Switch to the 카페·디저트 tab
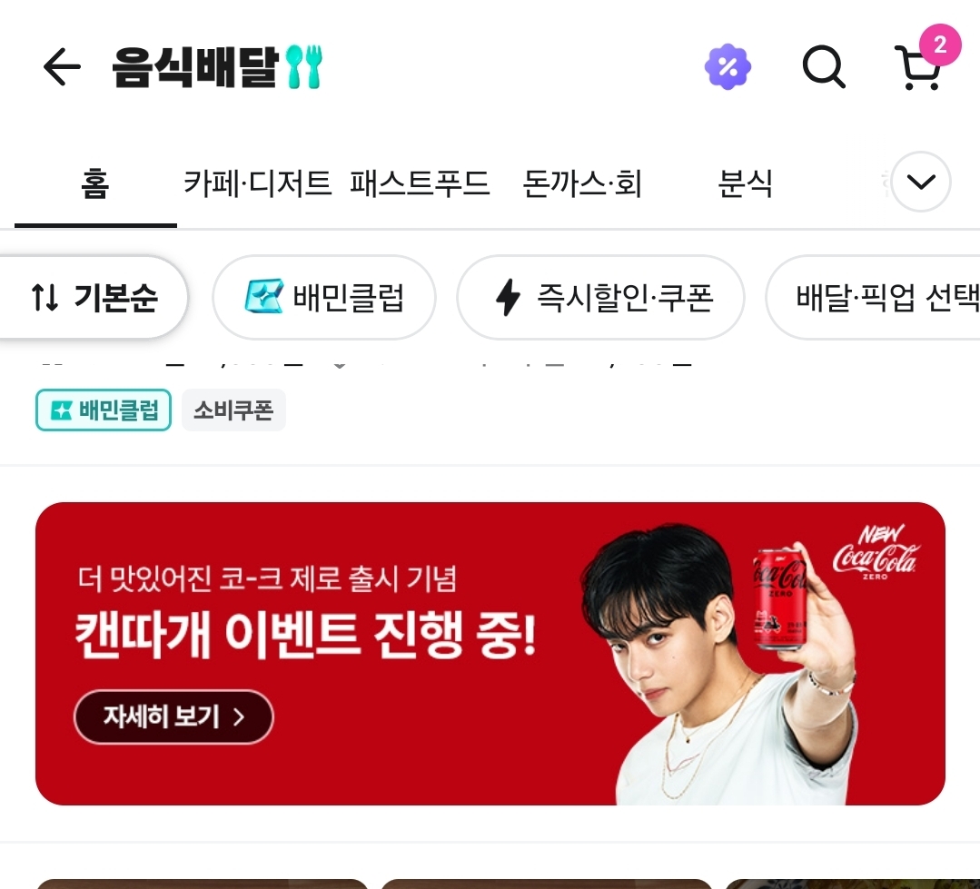Screen dimensions: 980x889 click(257, 183)
